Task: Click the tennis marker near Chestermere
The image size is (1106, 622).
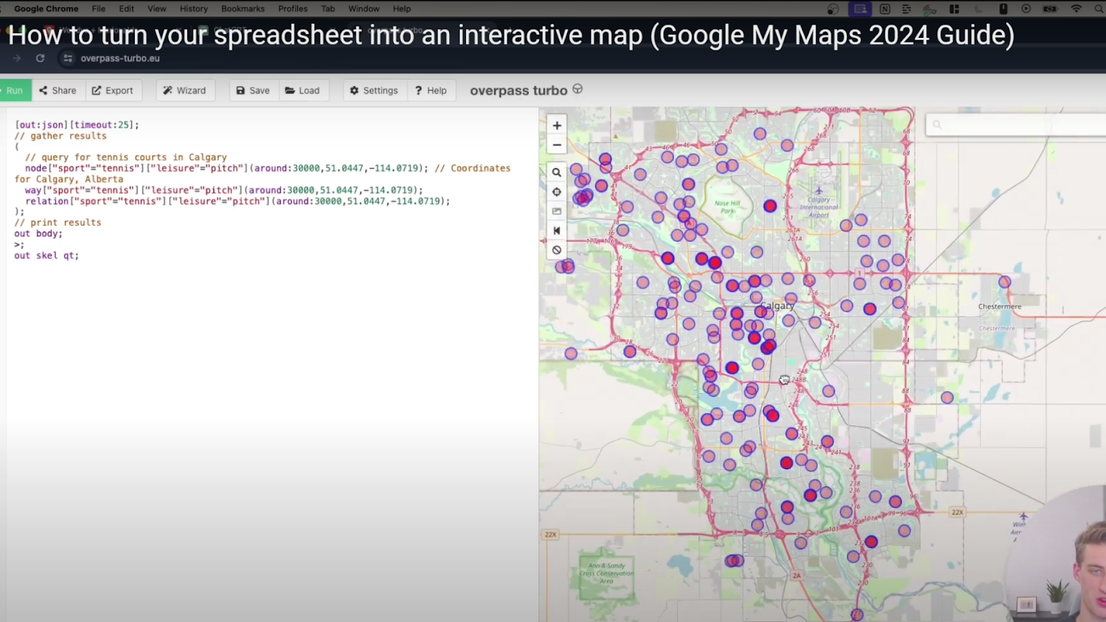Action: [x=1004, y=281]
